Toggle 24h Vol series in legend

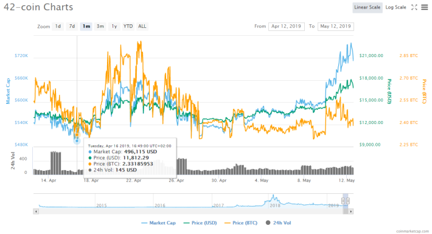click(x=278, y=223)
